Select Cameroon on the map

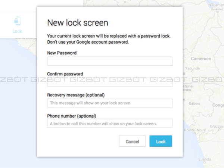[x=201, y=59]
